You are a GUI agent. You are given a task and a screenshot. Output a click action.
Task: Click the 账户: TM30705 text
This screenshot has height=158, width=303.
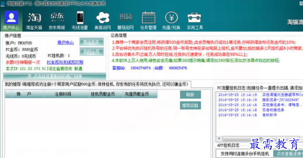(19, 43)
